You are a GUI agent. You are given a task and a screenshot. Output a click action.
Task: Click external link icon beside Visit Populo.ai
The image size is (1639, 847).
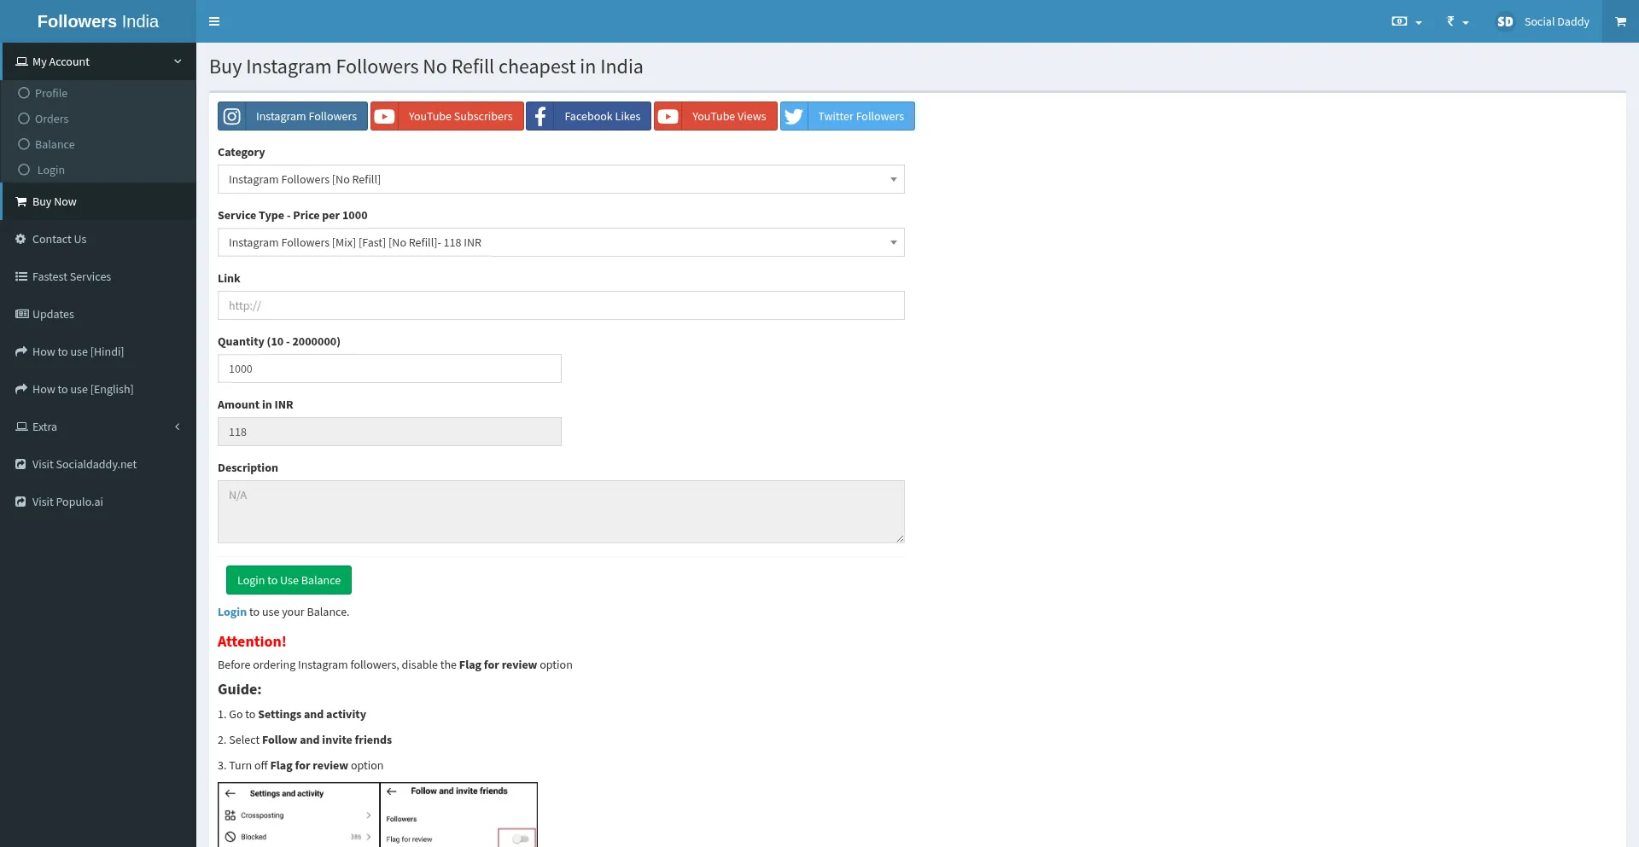[x=21, y=502]
